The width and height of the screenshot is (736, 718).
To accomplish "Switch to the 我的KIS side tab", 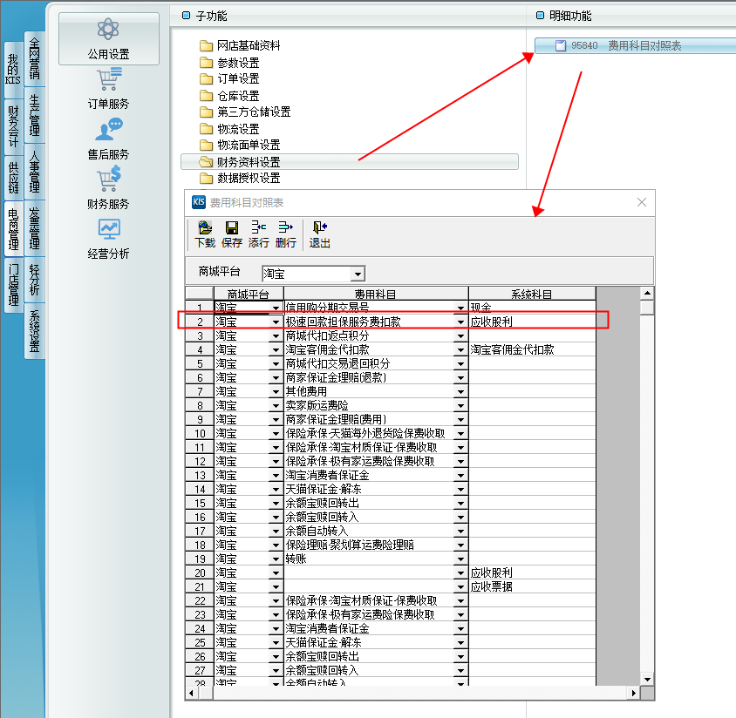I will [13, 69].
